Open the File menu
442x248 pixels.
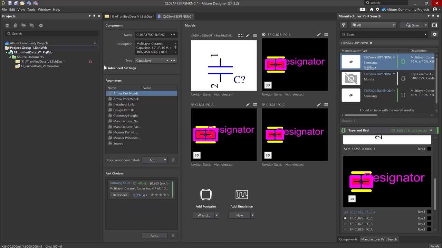[4, 10]
